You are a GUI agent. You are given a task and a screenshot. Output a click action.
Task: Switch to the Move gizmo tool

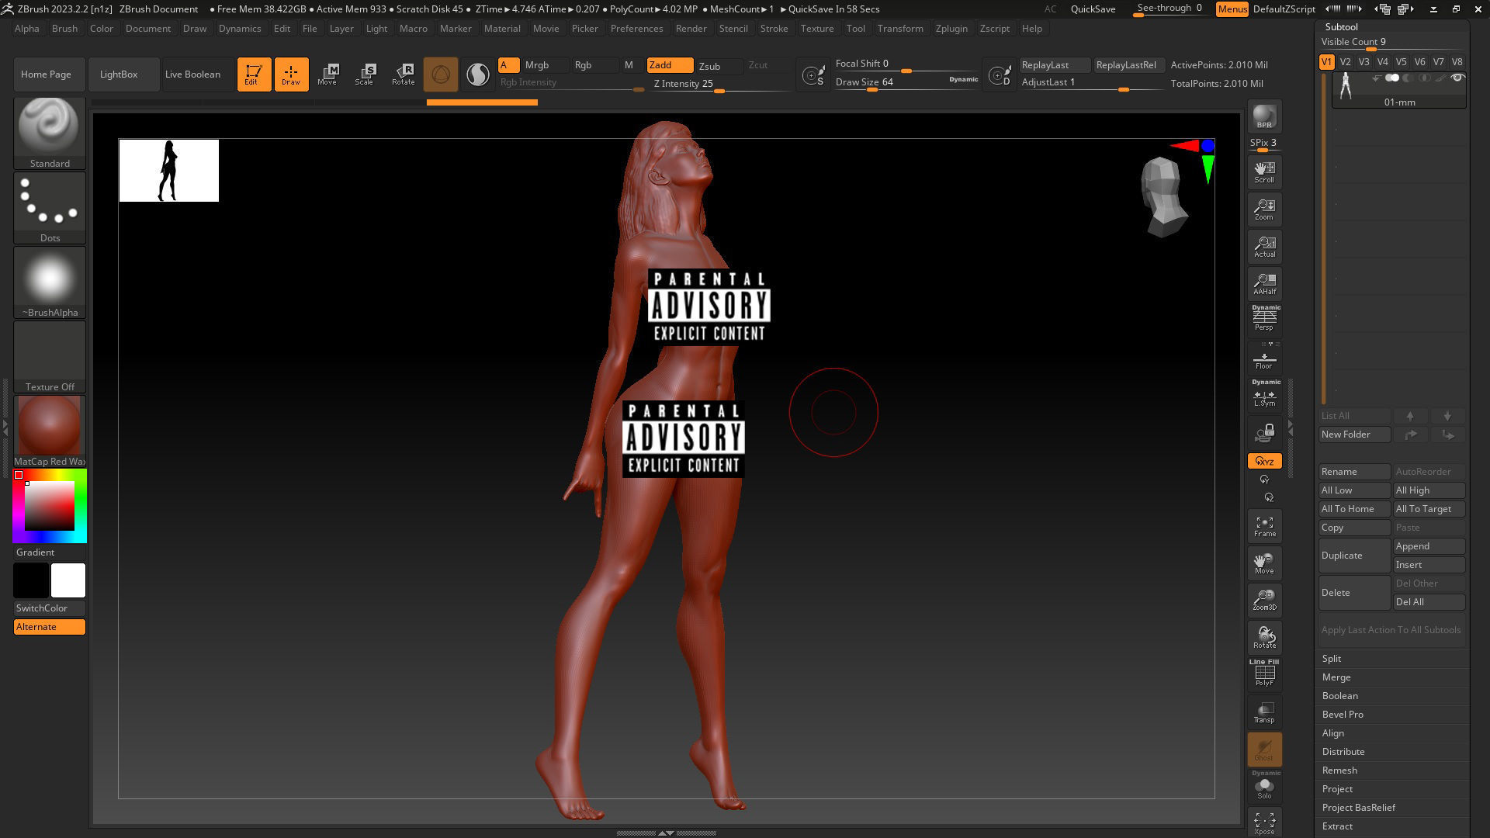[327, 74]
